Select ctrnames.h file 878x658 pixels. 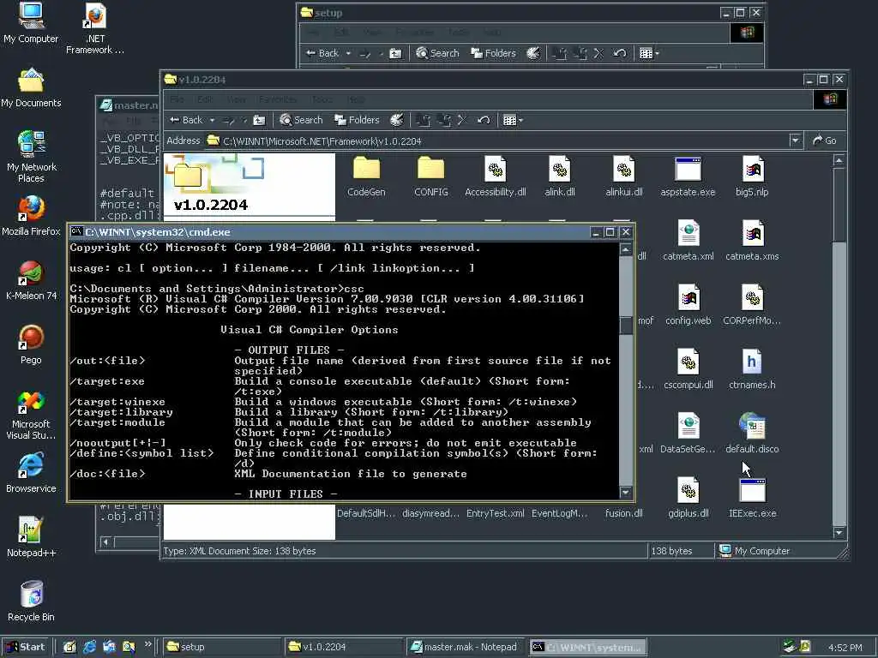tap(752, 370)
